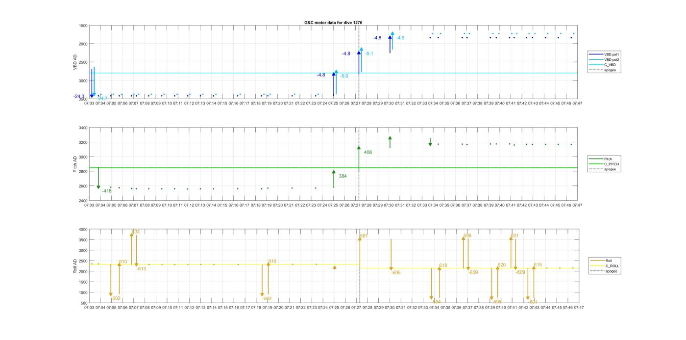Click the '-418' pitch value label
This screenshot has height=340, width=686.
point(106,191)
